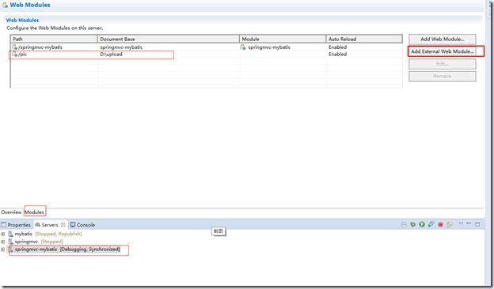Screen dimensions: 494x289
Task: Expand the mybatis server node
Action: coord(3,234)
